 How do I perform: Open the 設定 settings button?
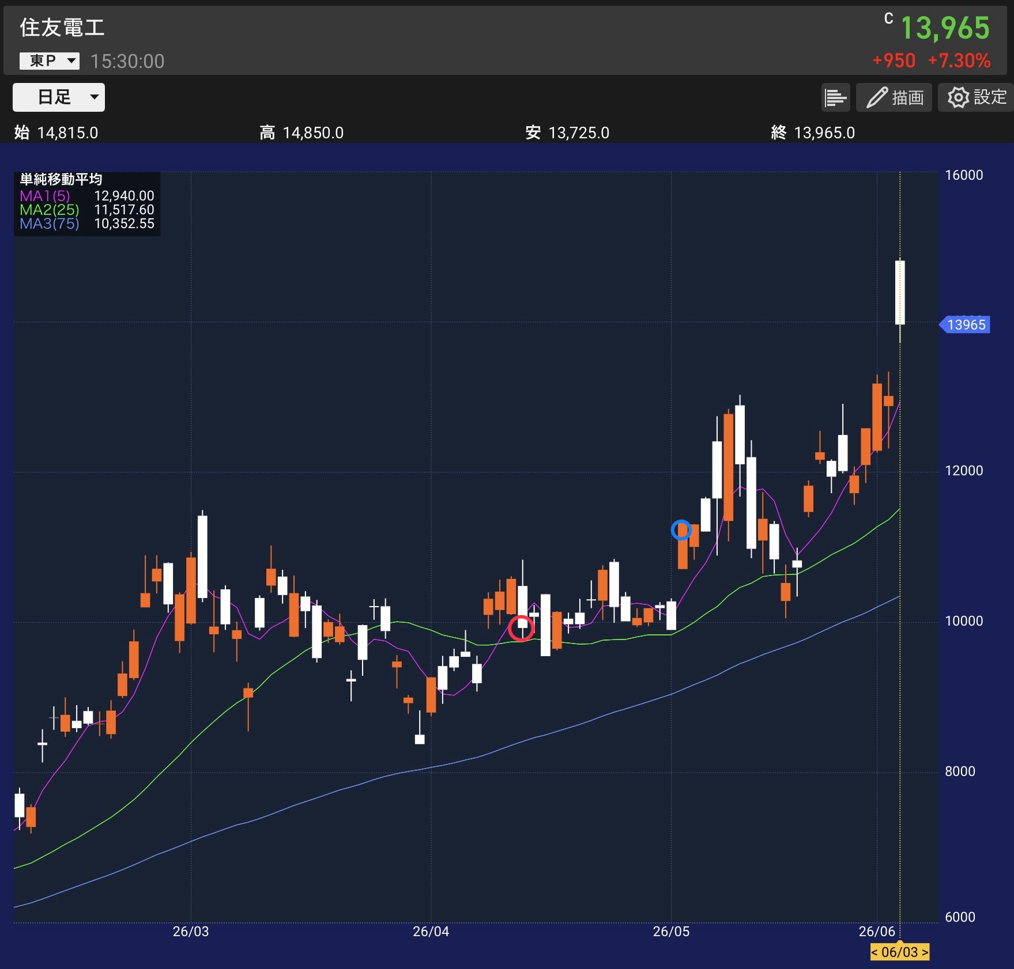pyautogui.click(x=975, y=97)
